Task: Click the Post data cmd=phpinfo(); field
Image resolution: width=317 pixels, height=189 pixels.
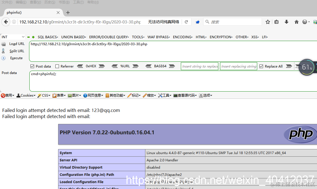Action: click(x=173, y=81)
